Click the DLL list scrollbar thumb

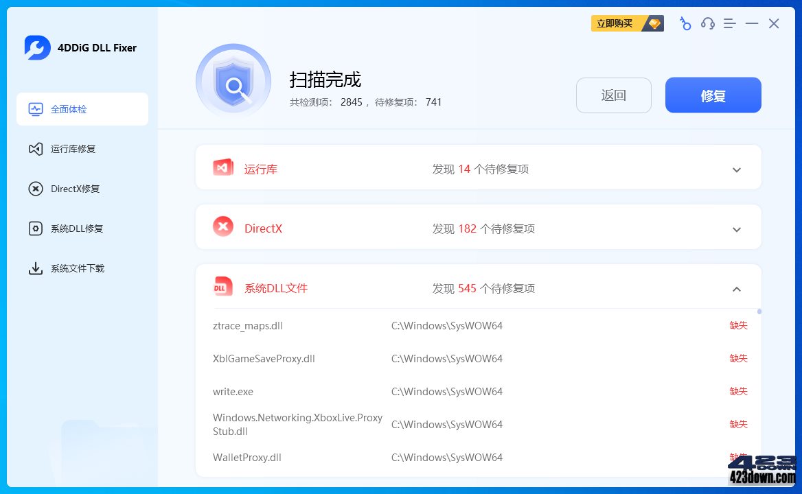click(759, 311)
